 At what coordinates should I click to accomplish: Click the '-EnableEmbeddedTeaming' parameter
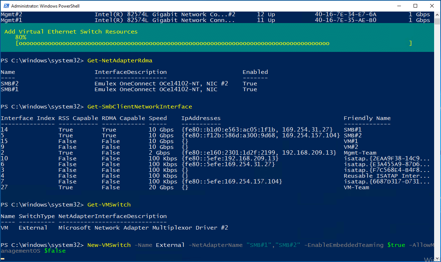tap(344, 245)
